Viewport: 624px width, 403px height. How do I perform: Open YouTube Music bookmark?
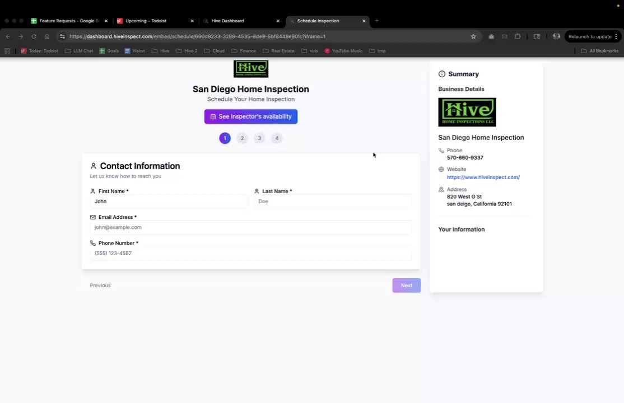tap(343, 51)
